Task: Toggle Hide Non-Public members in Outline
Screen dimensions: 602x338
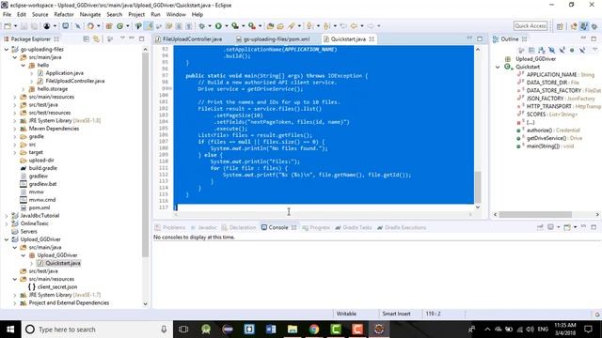Action: pos(572,50)
